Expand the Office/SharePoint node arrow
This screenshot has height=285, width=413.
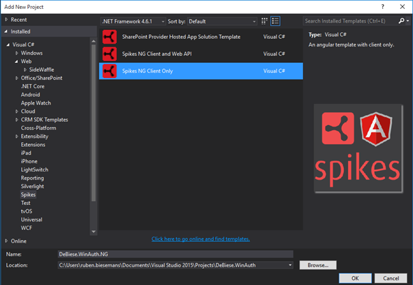[16, 78]
